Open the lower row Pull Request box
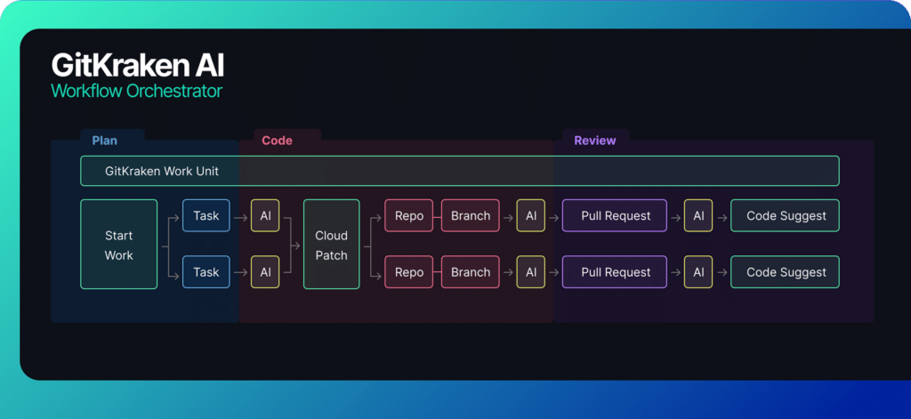The width and height of the screenshot is (911, 419). 615,272
